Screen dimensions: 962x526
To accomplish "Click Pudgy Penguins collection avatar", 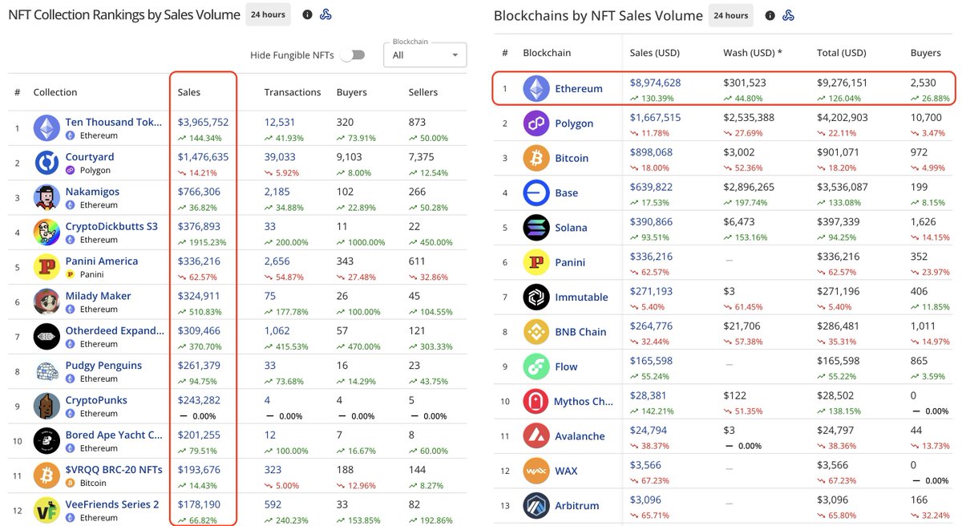I will tap(46, 371).
